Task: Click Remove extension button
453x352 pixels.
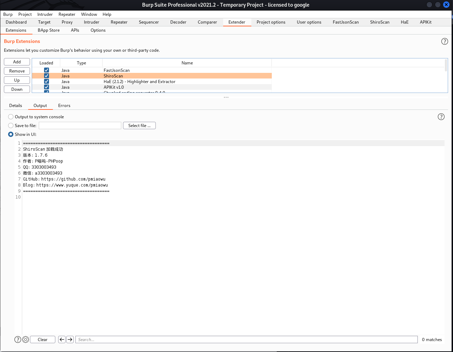Action: (x=17, y=71)
